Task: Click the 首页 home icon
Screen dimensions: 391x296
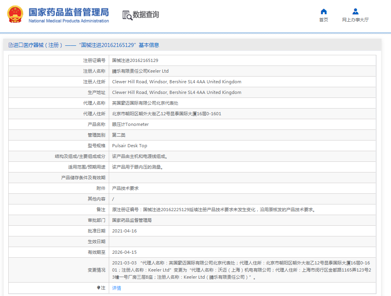Action: point(323,12)
